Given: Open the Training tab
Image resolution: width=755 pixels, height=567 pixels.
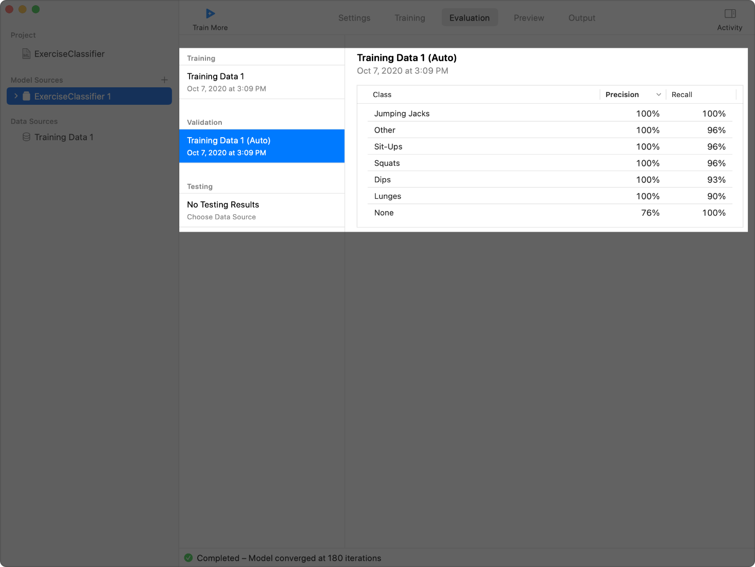Looking at the screenshot, I should tap(409, 18).
